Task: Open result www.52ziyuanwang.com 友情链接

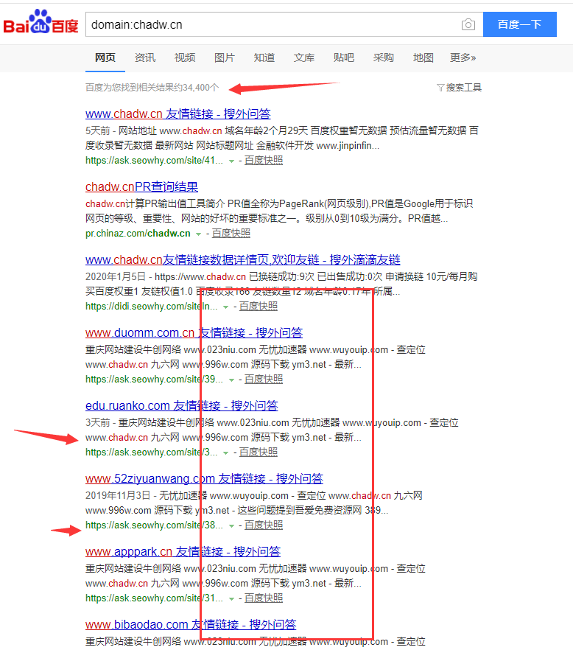Action: [x=204, y=478]
